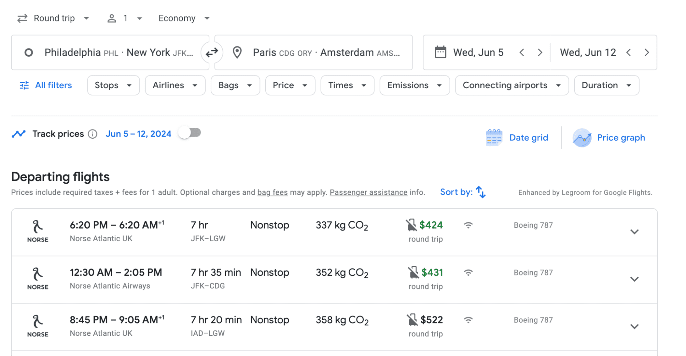Click no-carry-on bag icon beside $431
This screenshot has width=686, height=356.
[x=414, y=273]
